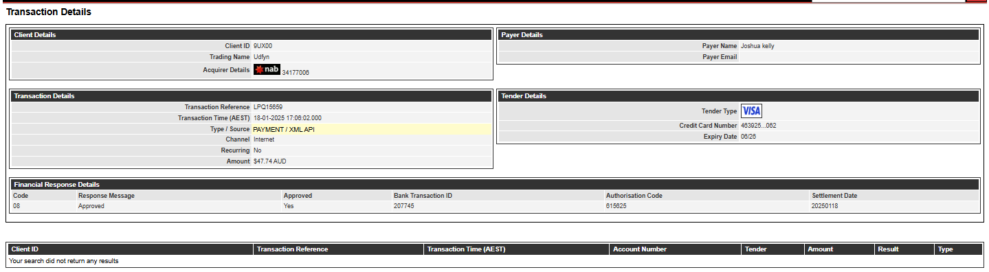Click the 'Your search did not return any results' message
The width and height of the screenshot is (989, 272).
pyautogui.click(x=64, y=261)
